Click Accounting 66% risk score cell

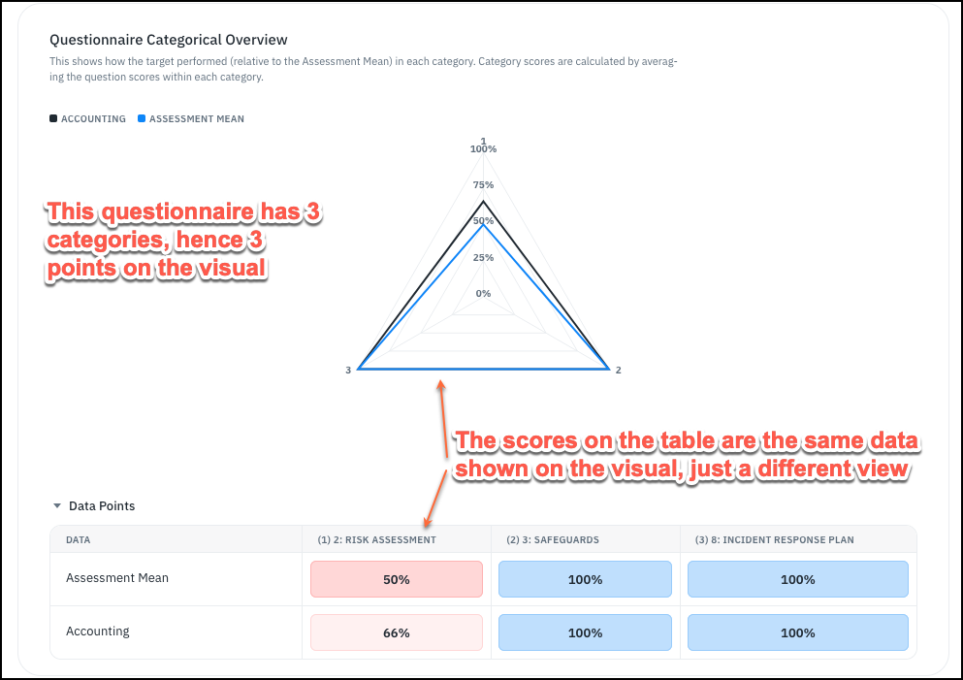396,632
